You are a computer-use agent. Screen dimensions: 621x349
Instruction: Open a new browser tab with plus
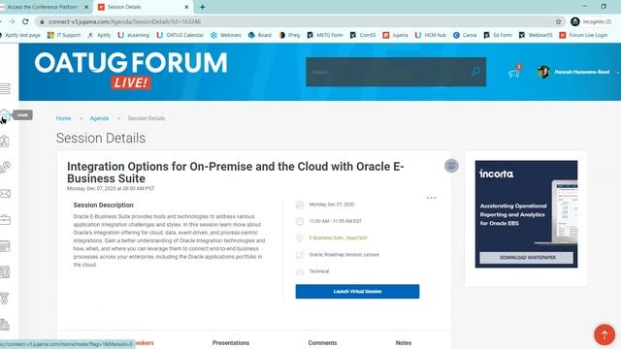tap(203, 7)
